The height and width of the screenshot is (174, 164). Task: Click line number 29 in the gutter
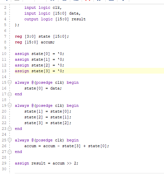(x=4, y=163)
